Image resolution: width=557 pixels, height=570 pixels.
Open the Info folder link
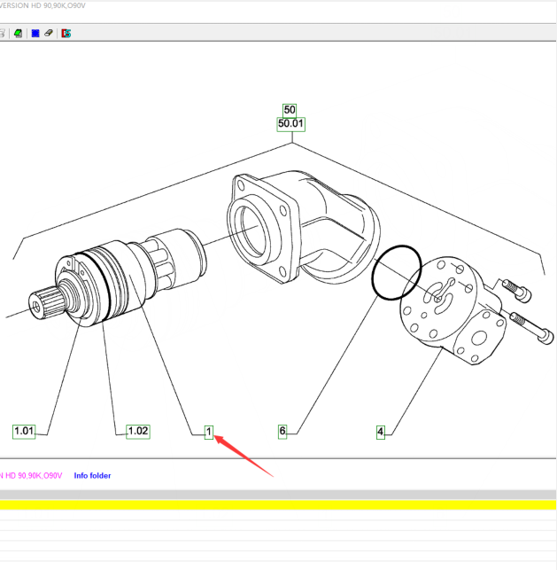coord(92,476)
